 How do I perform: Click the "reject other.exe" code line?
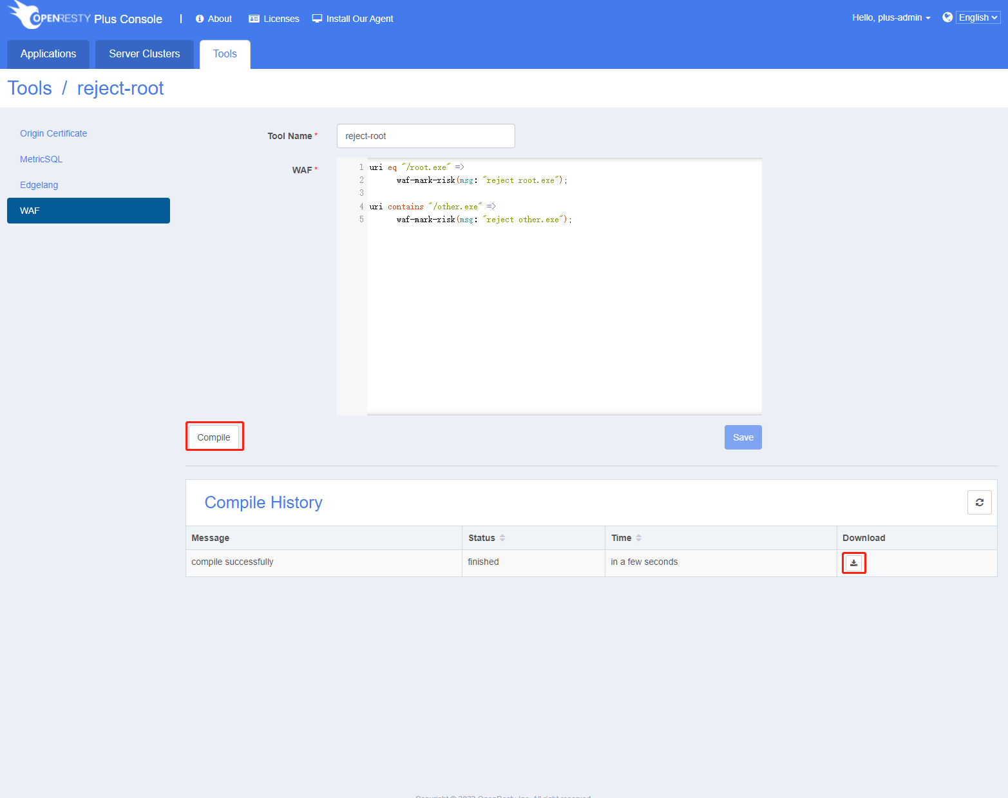point(484,220)
